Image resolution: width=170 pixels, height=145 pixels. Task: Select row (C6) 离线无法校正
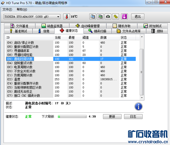[71, 91]
